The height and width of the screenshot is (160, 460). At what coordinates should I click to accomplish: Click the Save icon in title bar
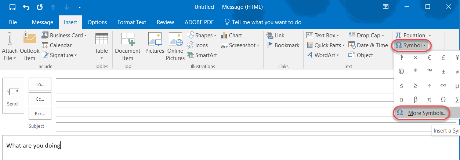pyautogui.click(x=12, y=7)
